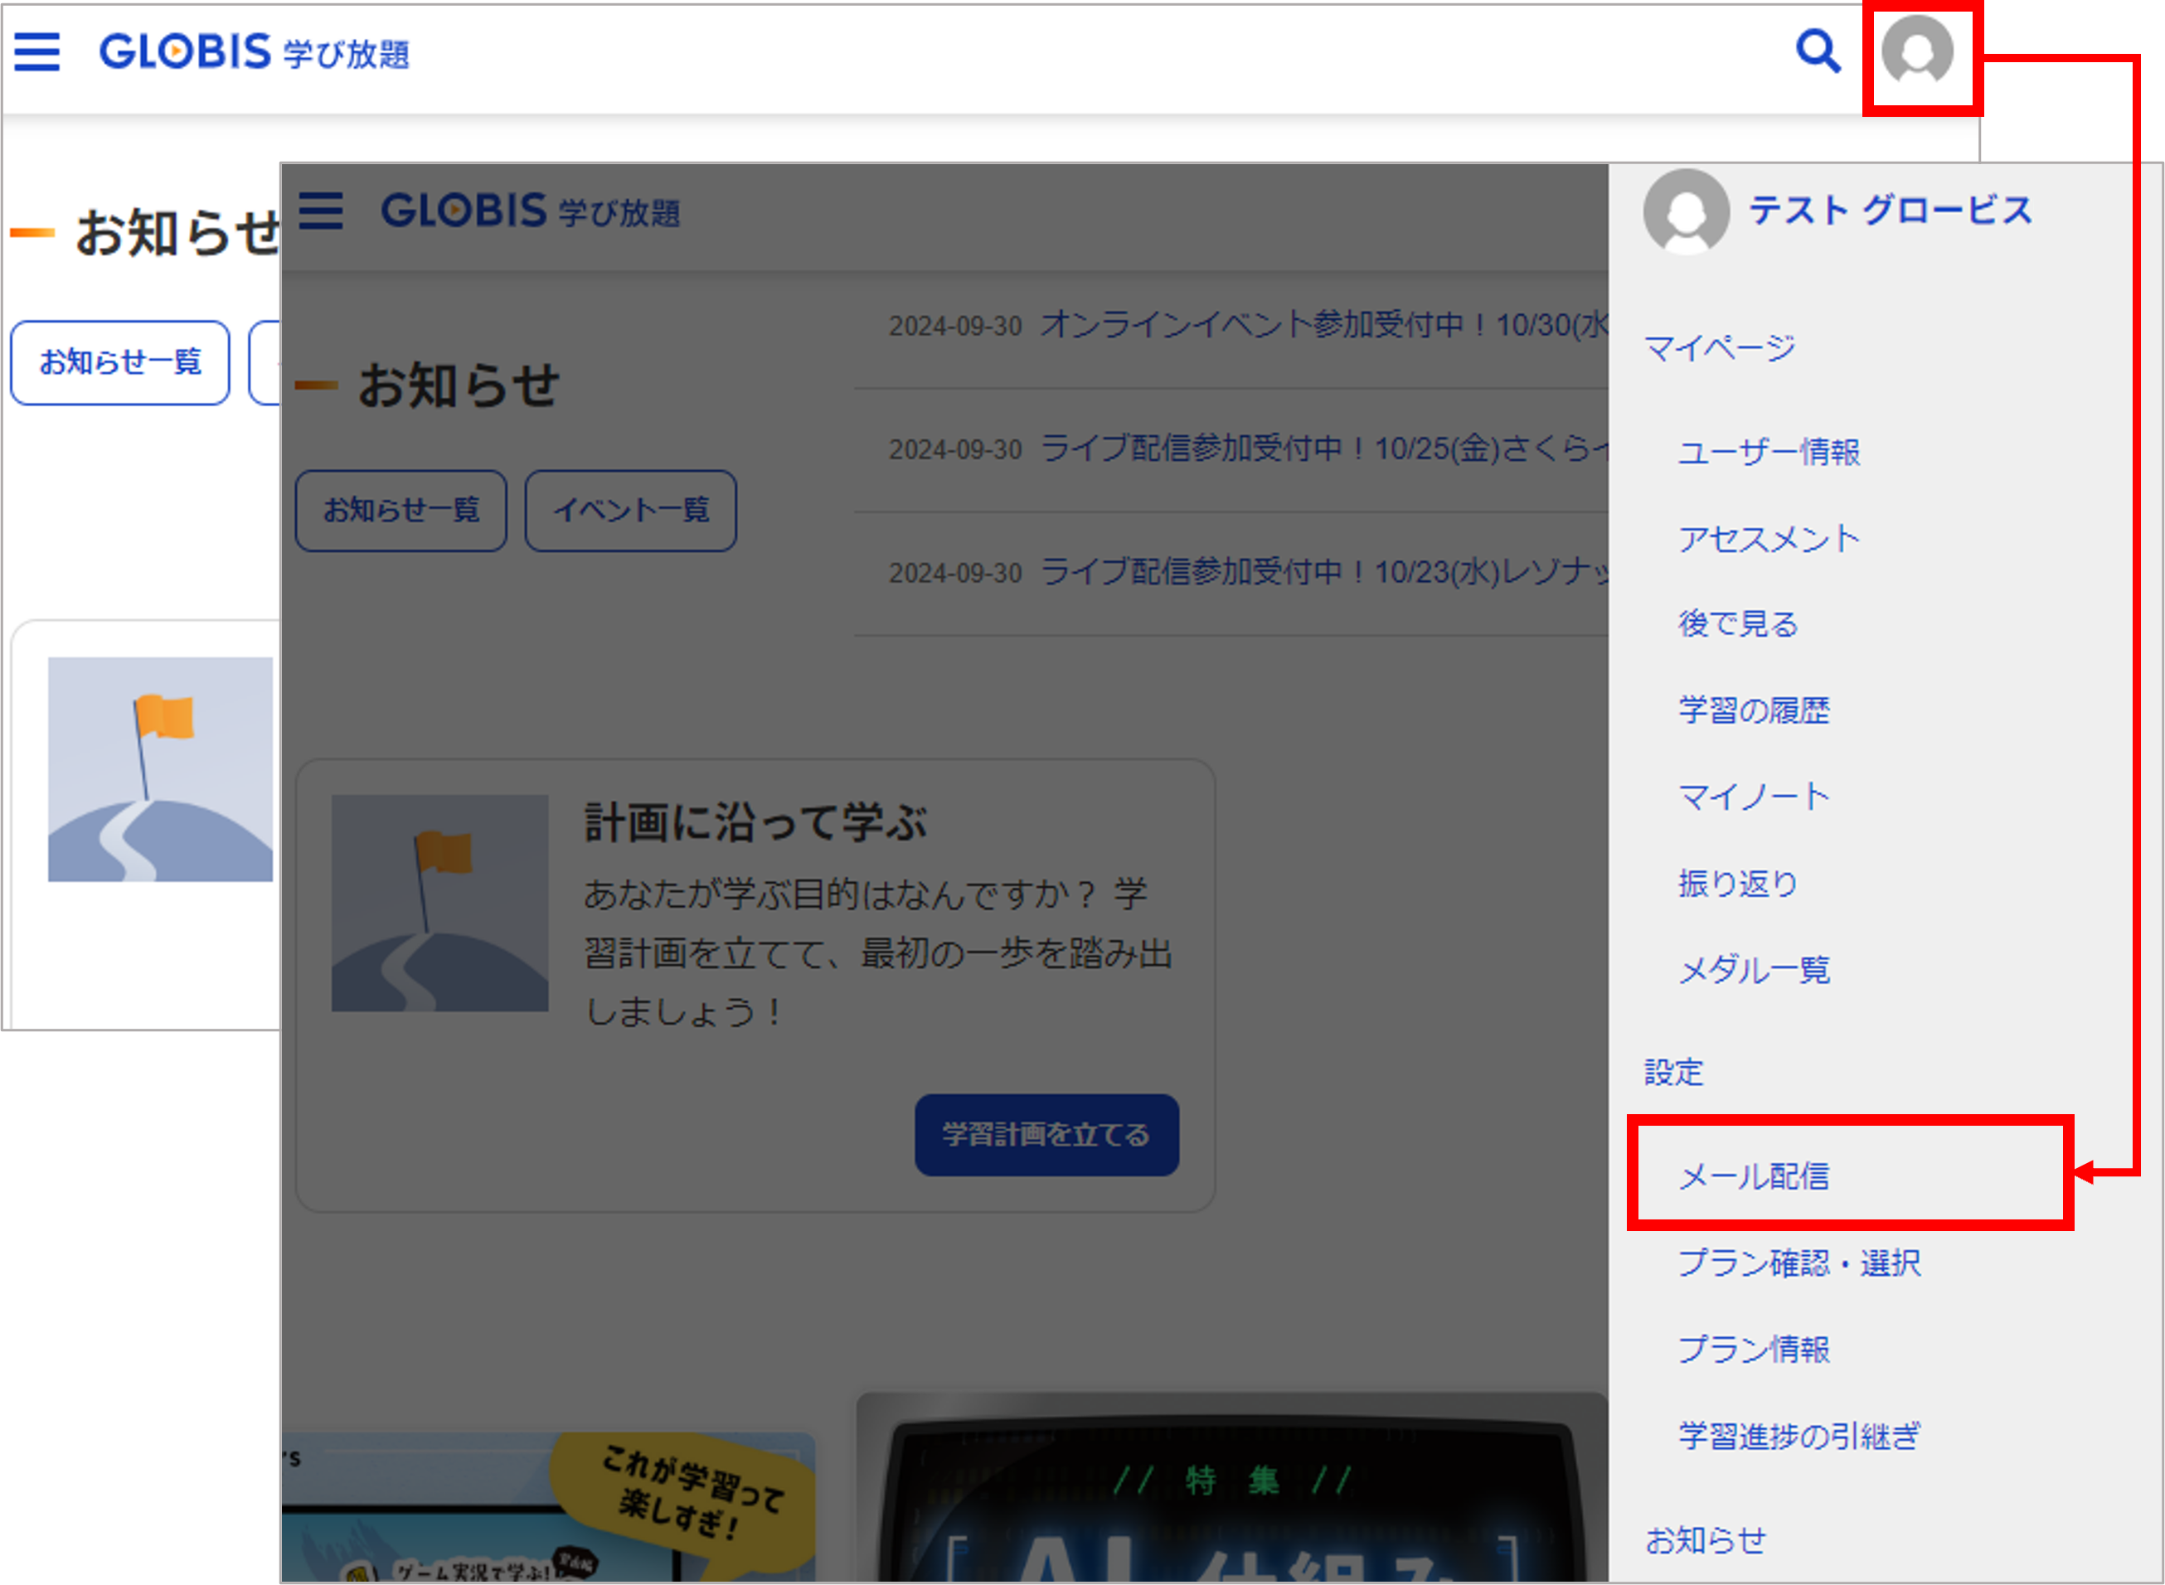This screenshot has width=2165, height=1585.
Task: Open メール配信 under 設定
Action: [1753, 1175]
